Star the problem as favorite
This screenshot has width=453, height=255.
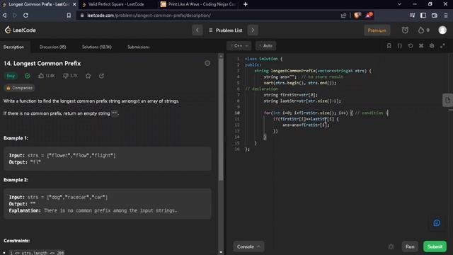click(88, 76)
